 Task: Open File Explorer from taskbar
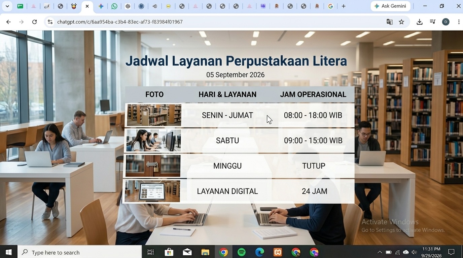(205, 252)
